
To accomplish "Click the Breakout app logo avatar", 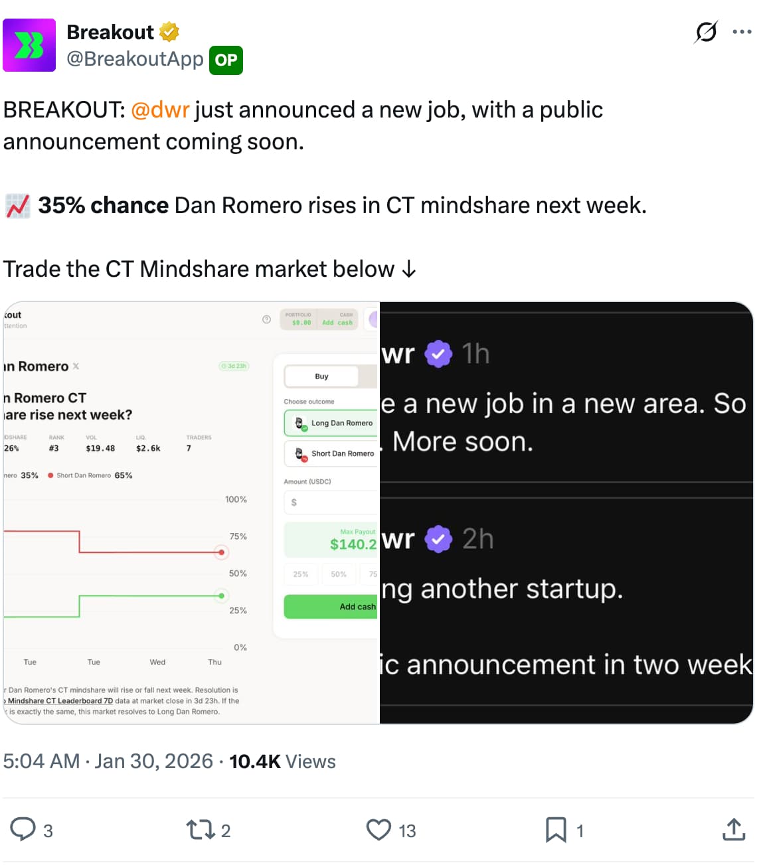I will [28, 45].
